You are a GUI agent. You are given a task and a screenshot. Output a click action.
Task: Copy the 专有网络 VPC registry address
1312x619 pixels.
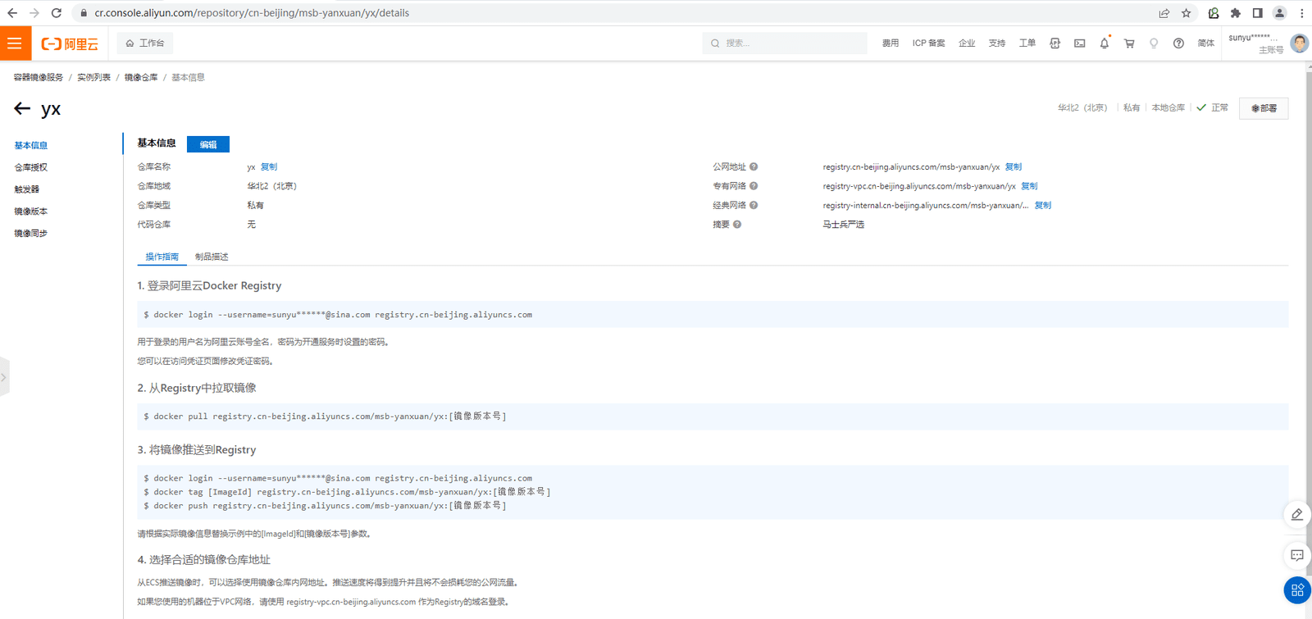pyautogui.click(x=1029, y=186)
